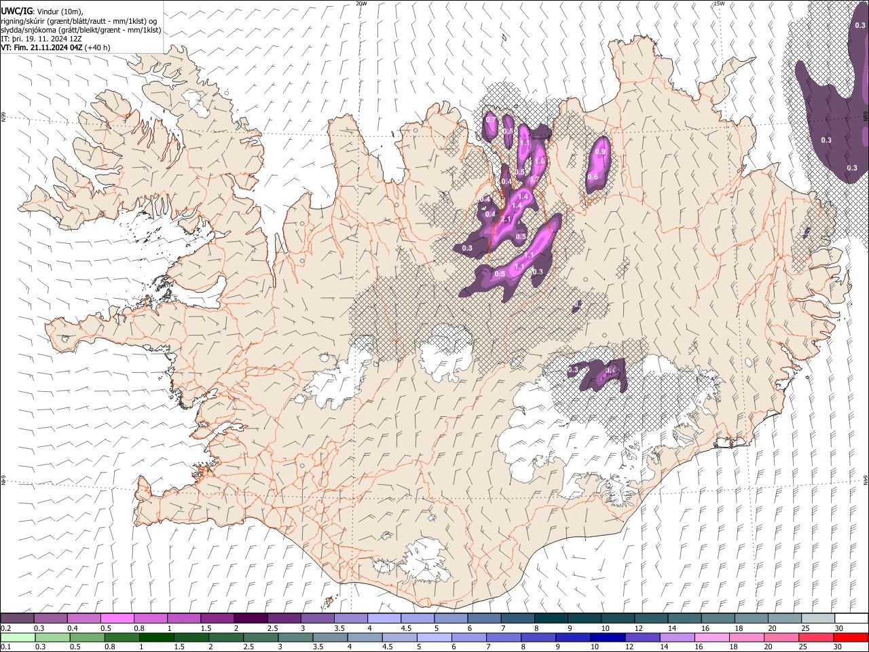The image size is (869, 652).
Task: Click the light pink swatch labeled 16 in lower scale
Action: (x=712, y=637)
